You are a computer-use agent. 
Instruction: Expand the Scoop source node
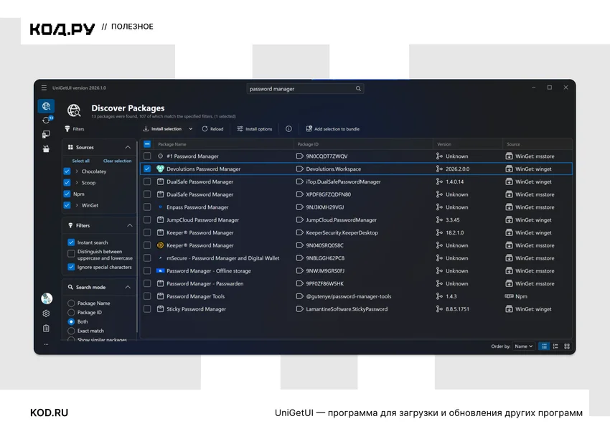pos(77,183)
